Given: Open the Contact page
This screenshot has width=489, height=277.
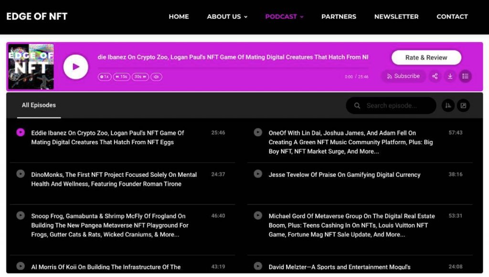Looking at the screenshot, I should [x=452, y=17].
